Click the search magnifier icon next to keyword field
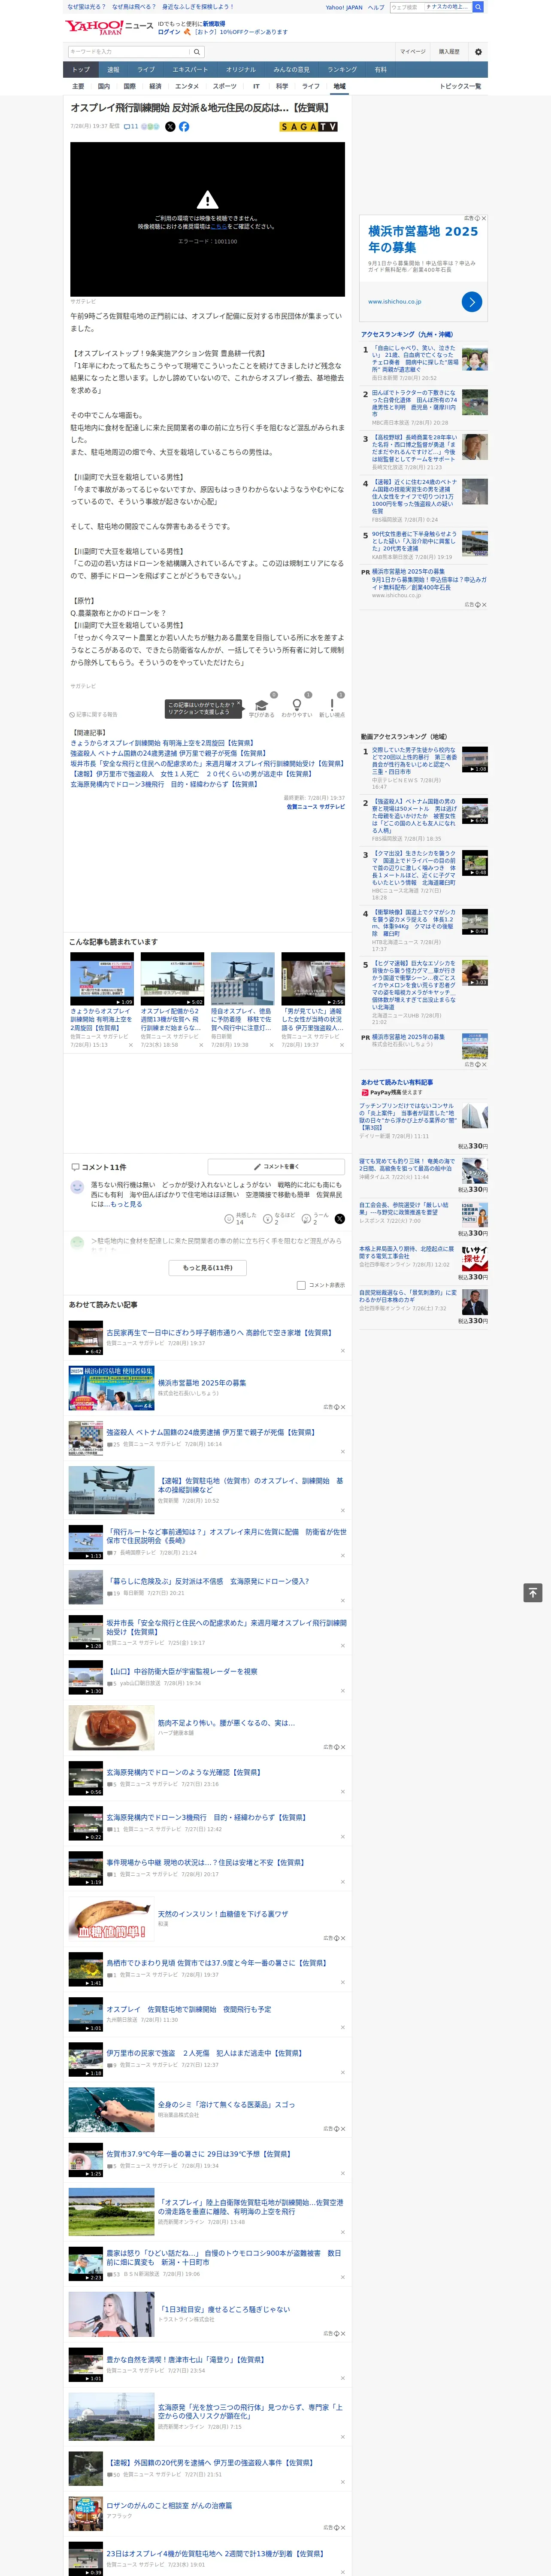 tap(197, 52)
